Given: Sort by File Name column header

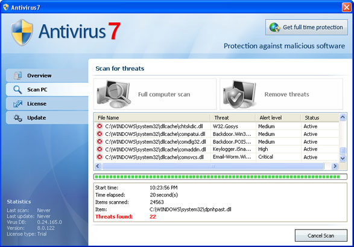Looking at the screenshot, I should (x=152, y=118).
